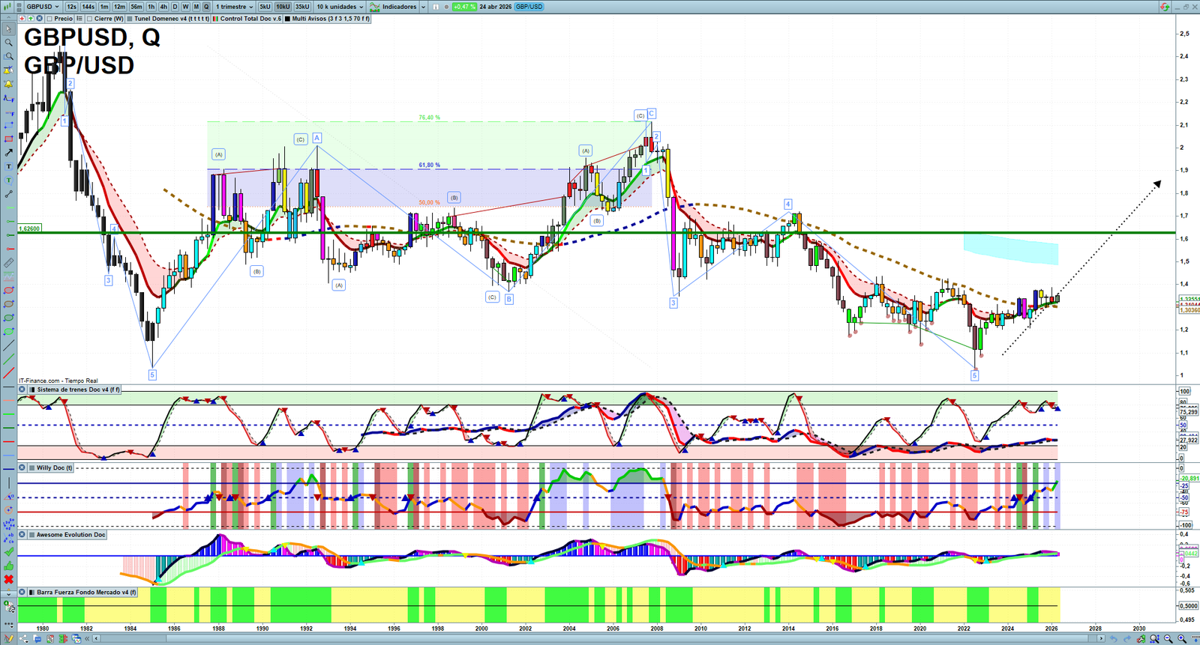Viewport: 1200px width, 645px height.
Task: Pick the ruler measurement tool
Action: point(8,263)
